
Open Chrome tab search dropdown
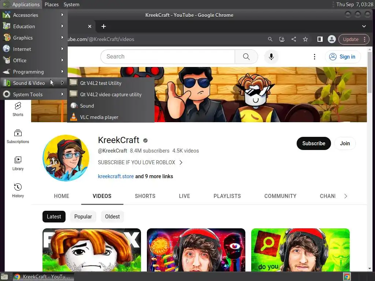tap(364, 26)
